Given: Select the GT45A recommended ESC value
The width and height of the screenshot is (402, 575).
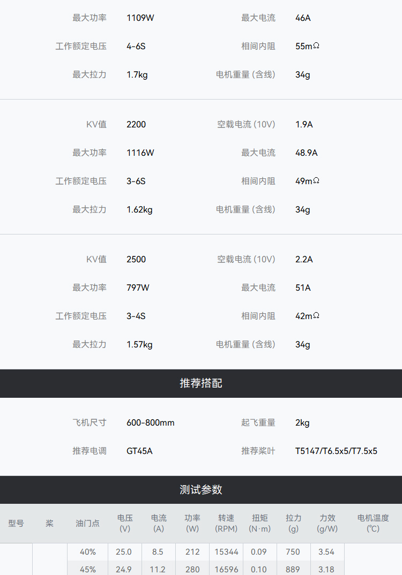Looking at the screenshot, I should pyautogui.click(x=139, y=451).
